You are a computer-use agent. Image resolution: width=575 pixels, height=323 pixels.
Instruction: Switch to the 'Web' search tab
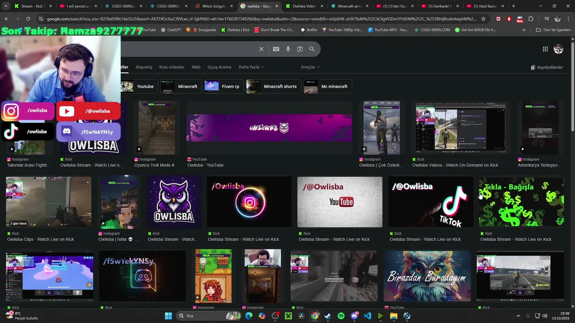click(196, 67)
